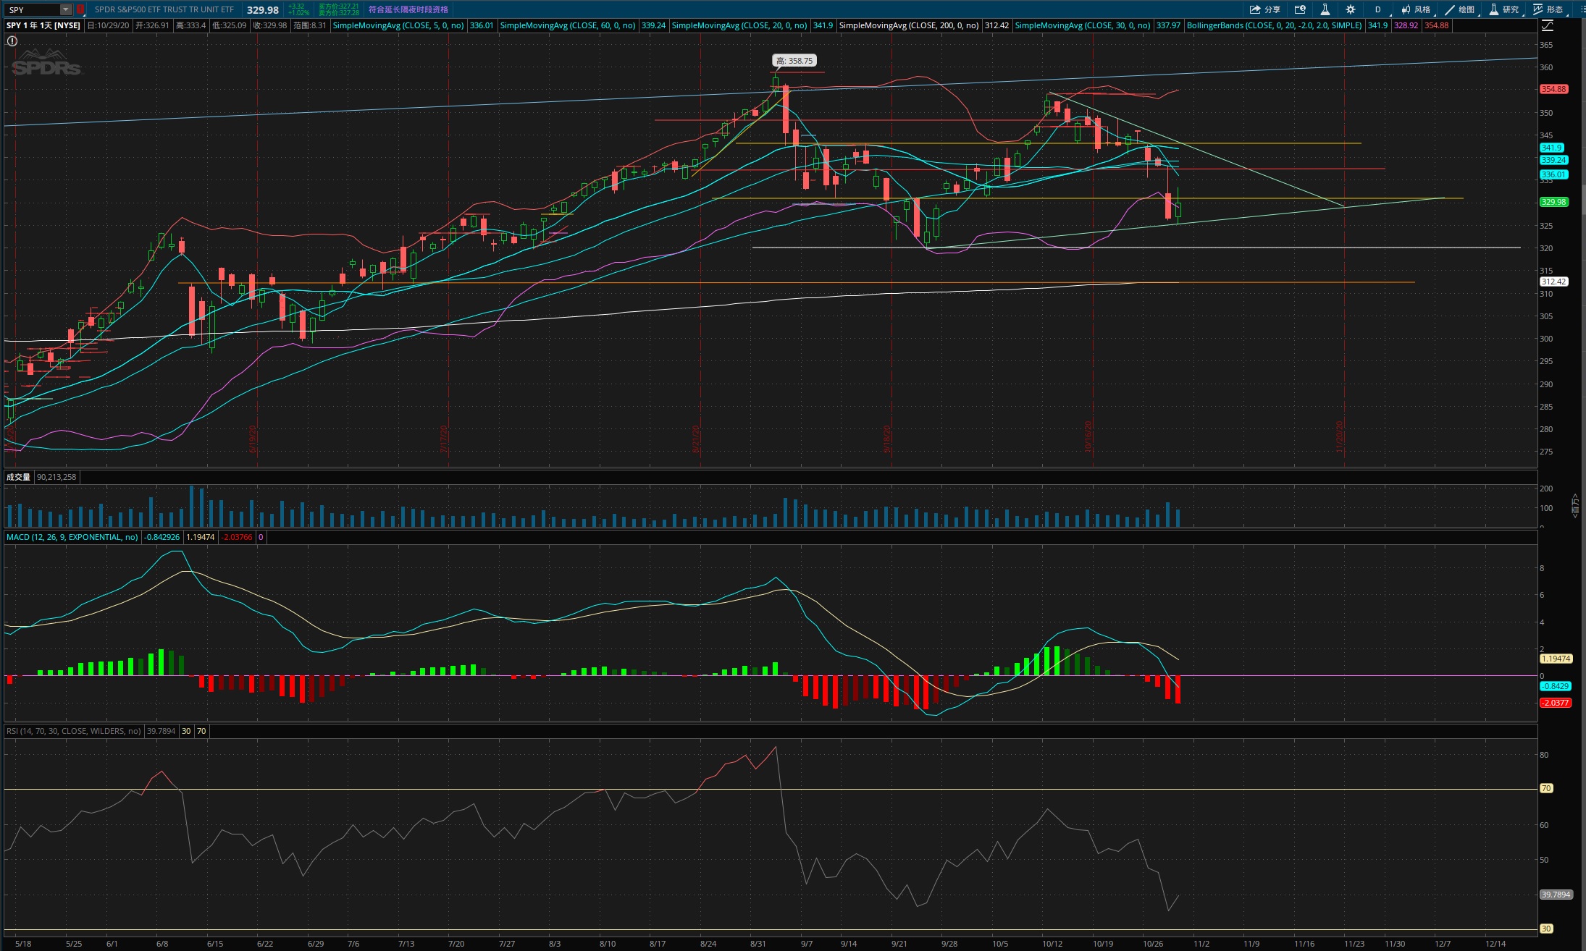Open chart settings gear icon
Viewport: 1586px width, 951px height.
point(1351,9)
